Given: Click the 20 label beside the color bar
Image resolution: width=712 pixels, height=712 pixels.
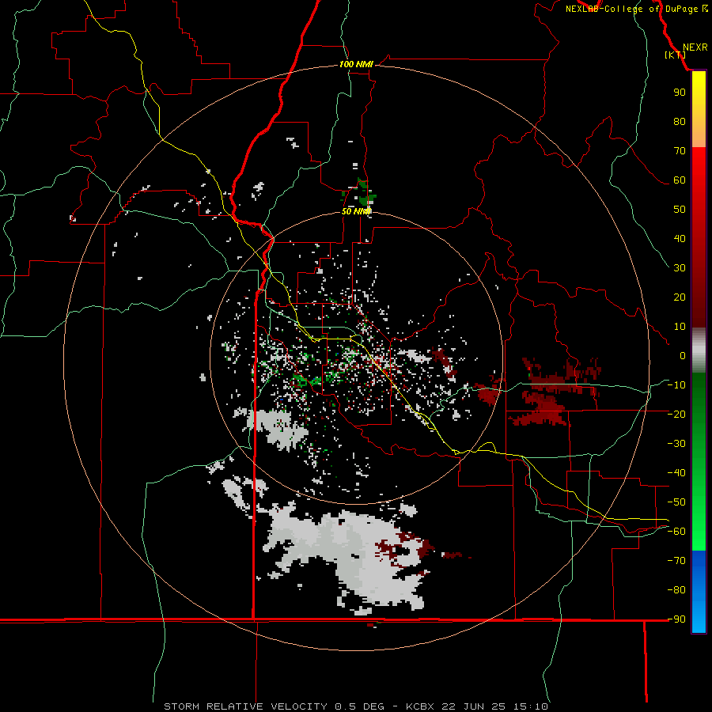Looking at the screenshot, I should tap(680, 297).
